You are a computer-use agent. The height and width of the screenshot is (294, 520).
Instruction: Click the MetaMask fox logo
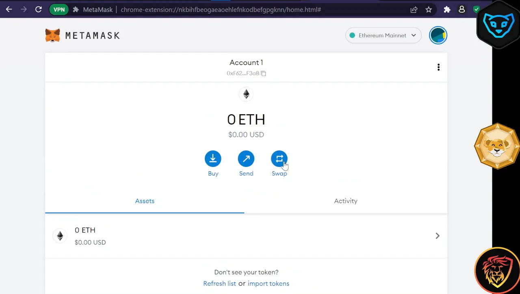[52, 35]
